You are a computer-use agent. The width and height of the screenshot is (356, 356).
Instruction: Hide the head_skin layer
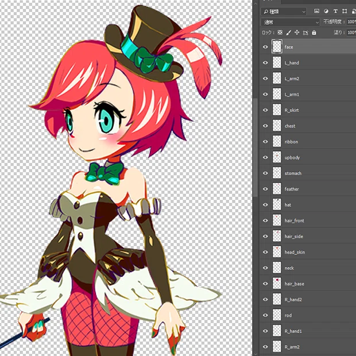tap(265, 252)
